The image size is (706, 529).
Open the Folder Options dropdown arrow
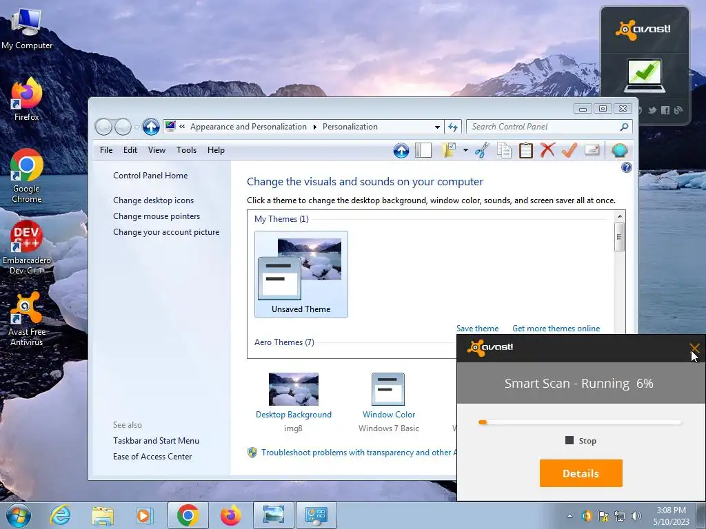pyautogui.click(x=465, y=150)
